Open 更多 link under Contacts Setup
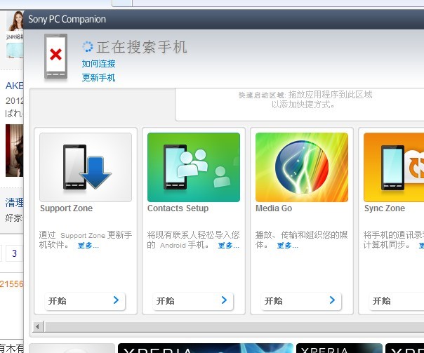The width and height of the screenshot is (424, 353). click(228, 246)
